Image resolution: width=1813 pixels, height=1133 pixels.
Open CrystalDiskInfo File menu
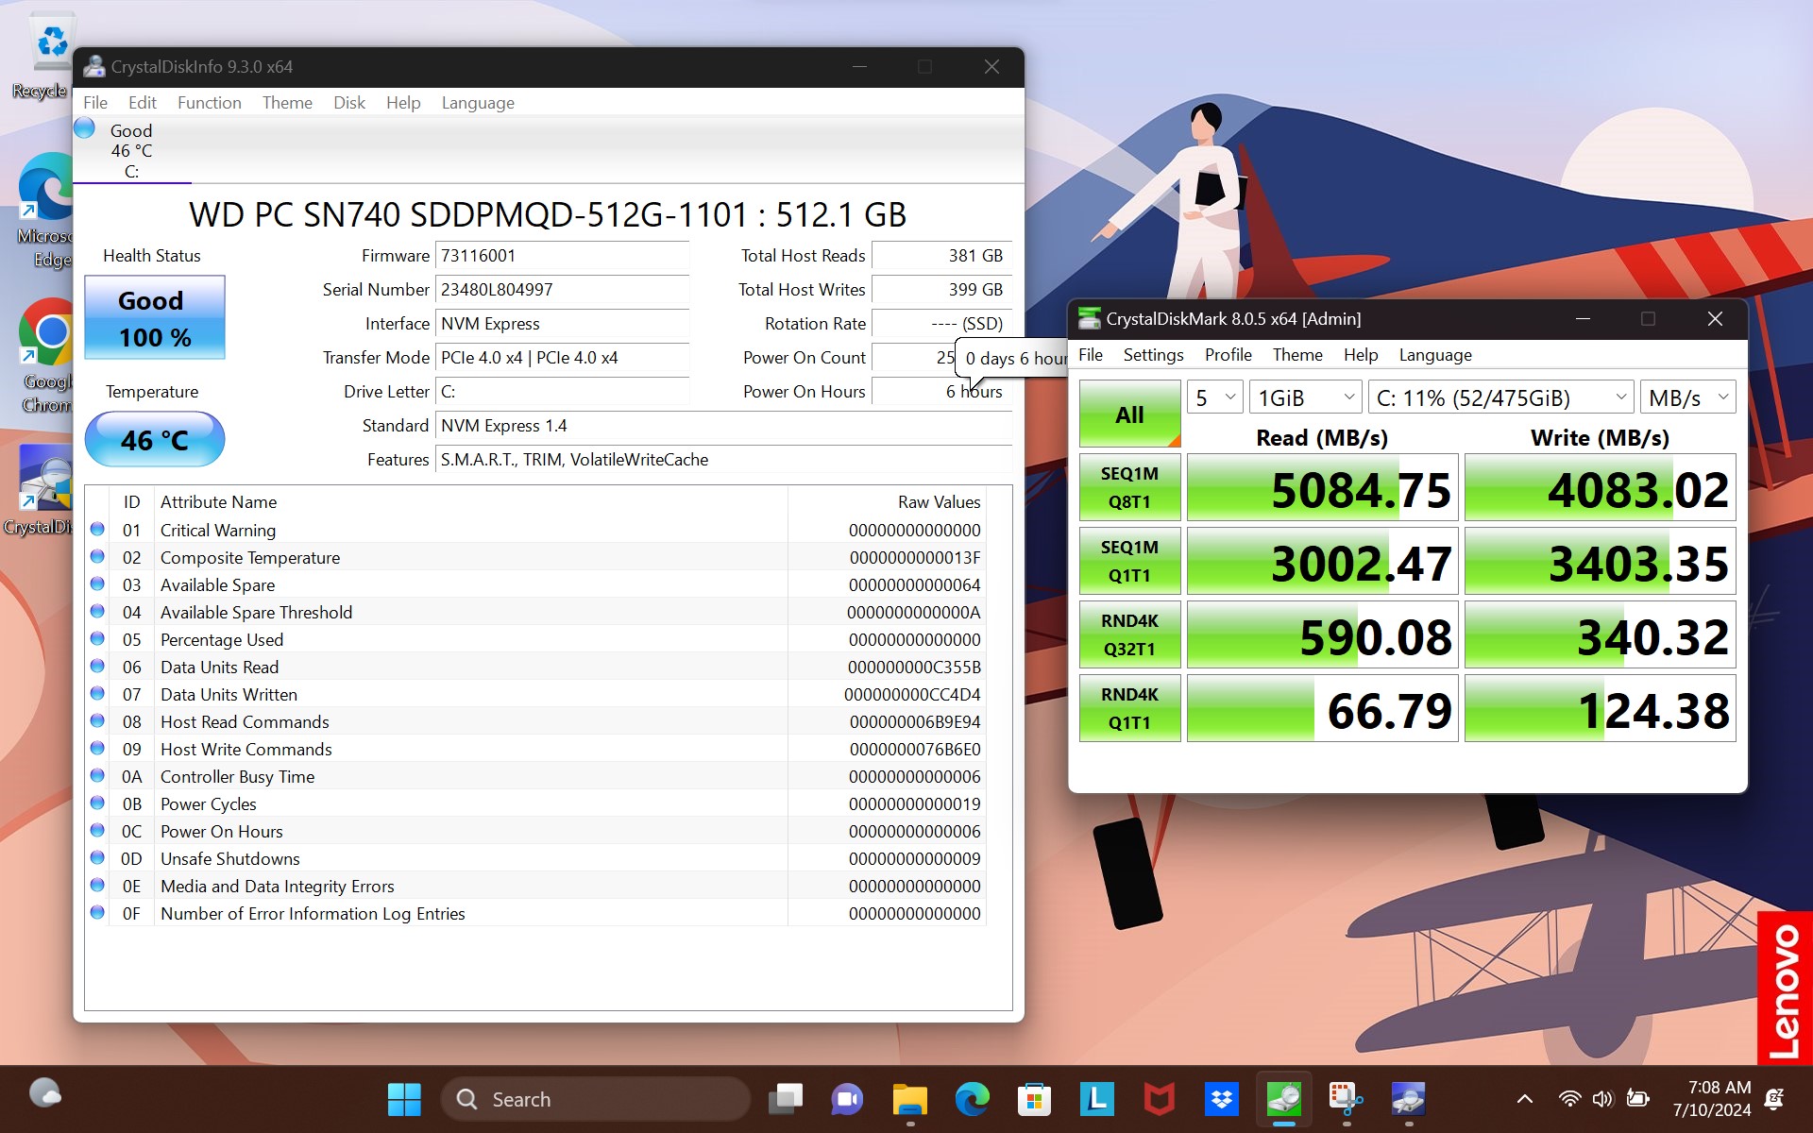95,102
